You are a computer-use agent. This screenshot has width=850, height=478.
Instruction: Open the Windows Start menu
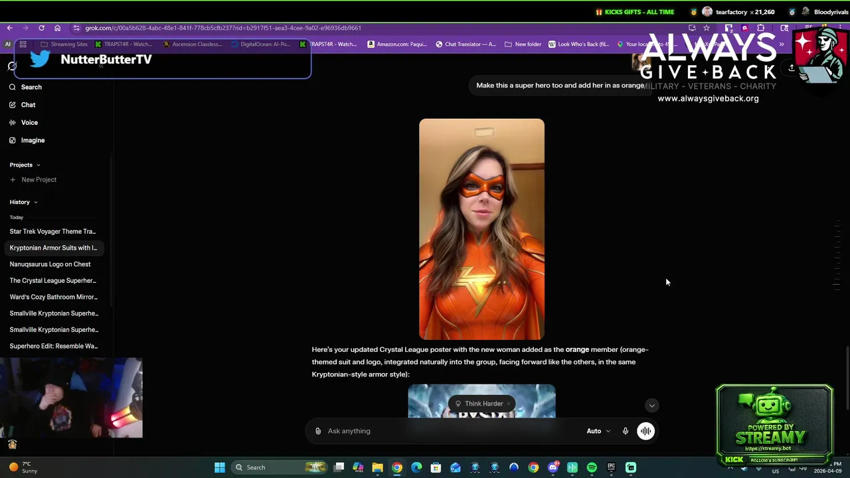(x=220, y=467)
